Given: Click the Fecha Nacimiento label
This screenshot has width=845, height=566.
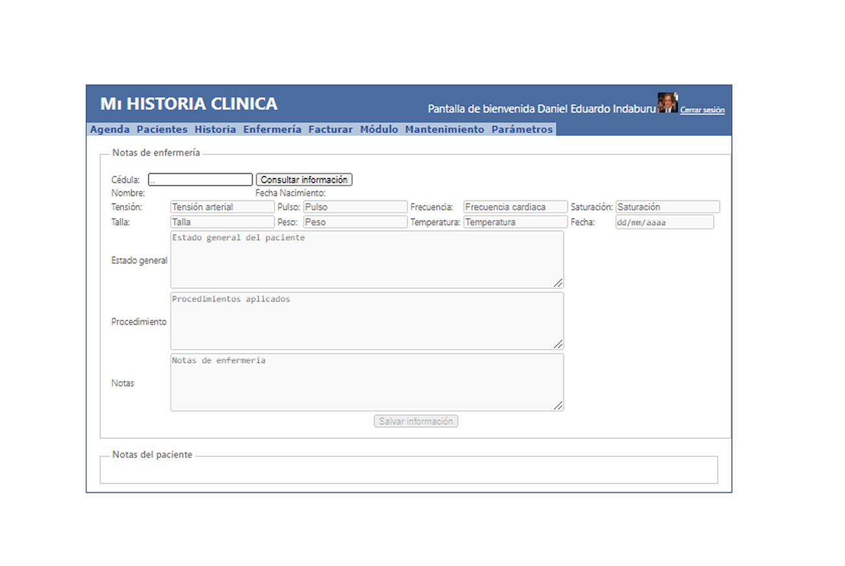Looking at the screenshot, I should 290,193.
